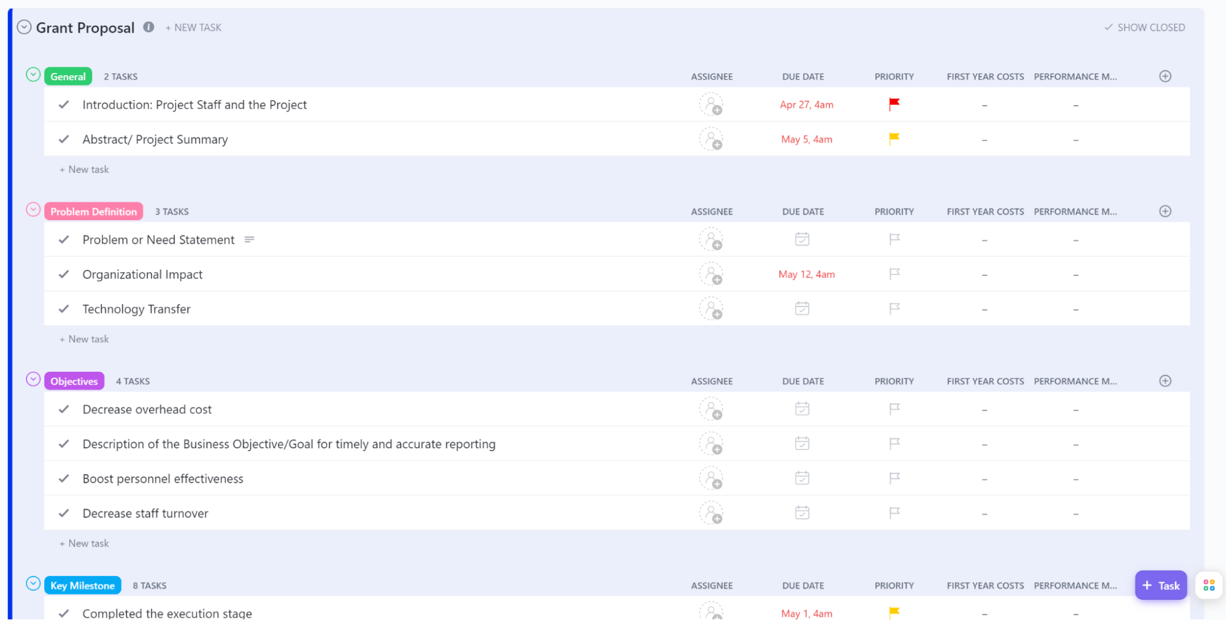The width and height of the screenshot is (1226, 620).
Task: Click the add column plus icon in General group
Action: coord(1165,76)
